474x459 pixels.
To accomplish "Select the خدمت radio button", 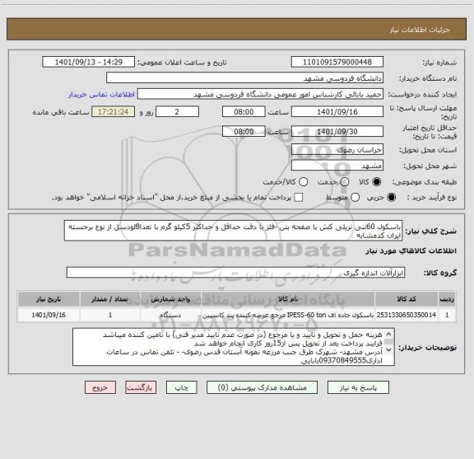I will coord(345,182).
